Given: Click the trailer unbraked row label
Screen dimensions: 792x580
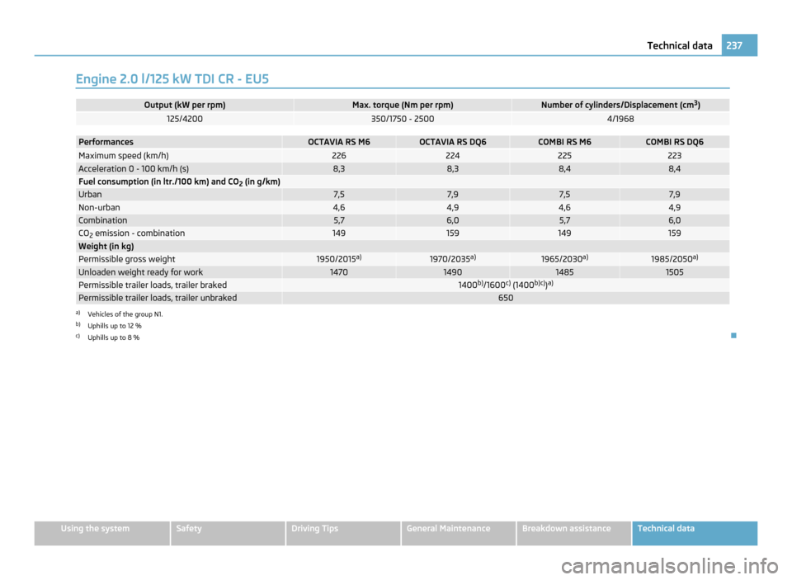Looking at the screenshot, I should 158,298.
